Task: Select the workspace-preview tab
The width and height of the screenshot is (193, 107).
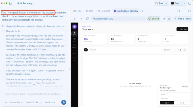Action: pos(126,11)
